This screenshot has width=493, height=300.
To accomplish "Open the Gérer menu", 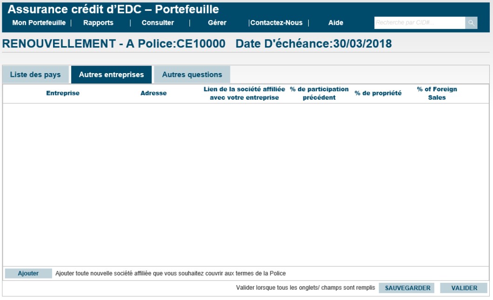I will click(217, 23).
